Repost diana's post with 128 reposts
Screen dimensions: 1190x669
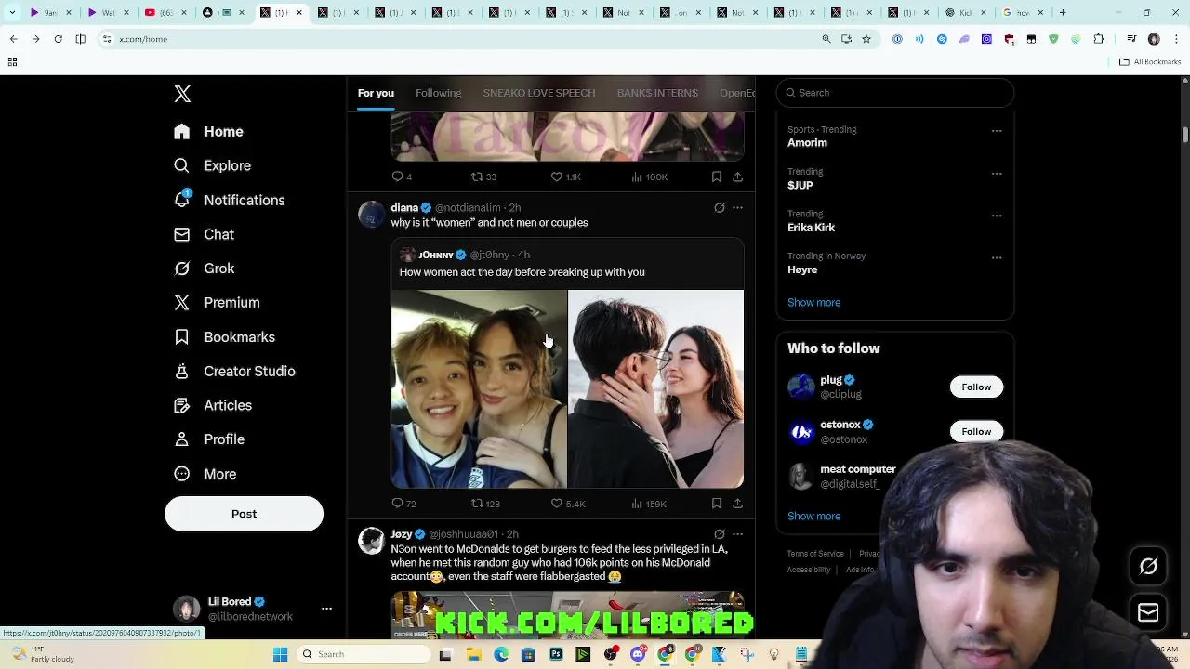[485, 504]
